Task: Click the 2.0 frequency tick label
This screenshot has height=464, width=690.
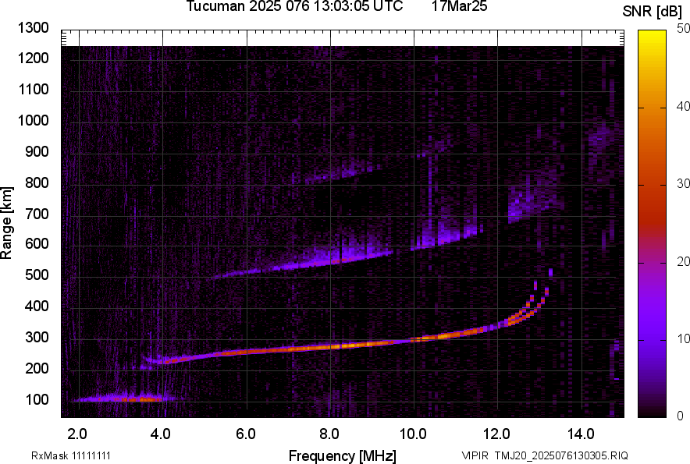Action: (x=77, y=434)
